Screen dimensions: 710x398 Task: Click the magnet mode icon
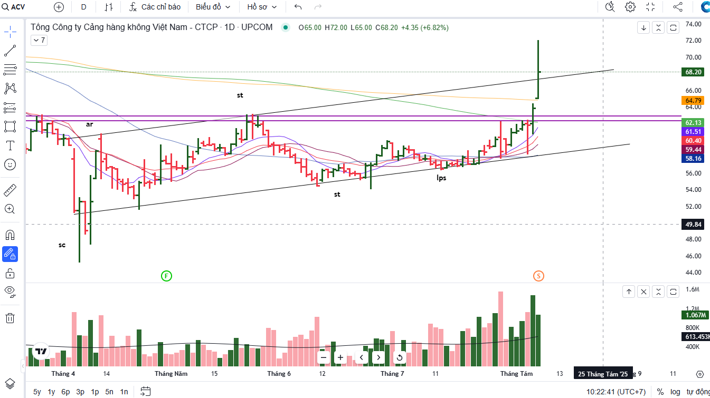pos(10,235)
